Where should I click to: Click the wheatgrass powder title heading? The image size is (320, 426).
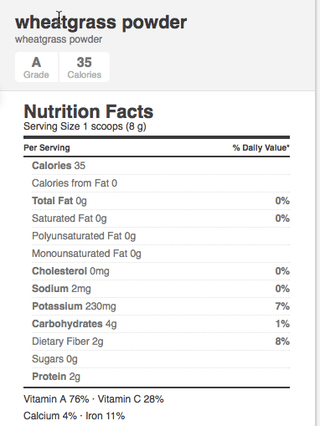tap(101, 23)
